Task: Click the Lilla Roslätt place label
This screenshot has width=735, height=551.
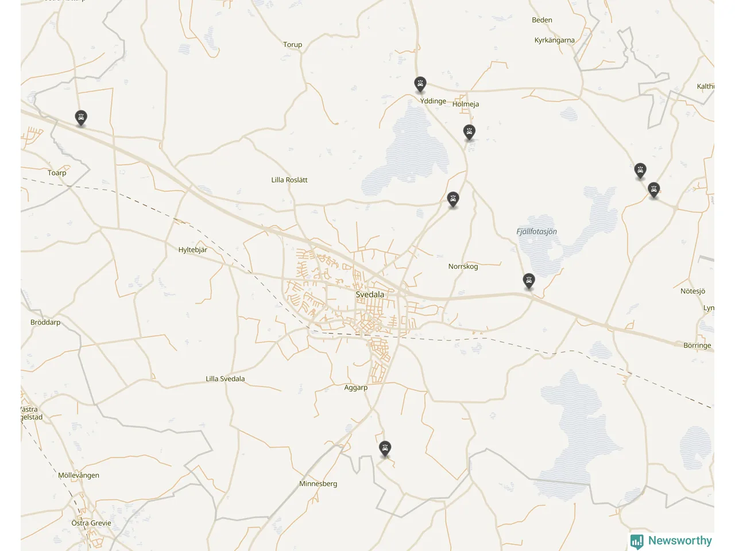Action: [x=289, y=180]
